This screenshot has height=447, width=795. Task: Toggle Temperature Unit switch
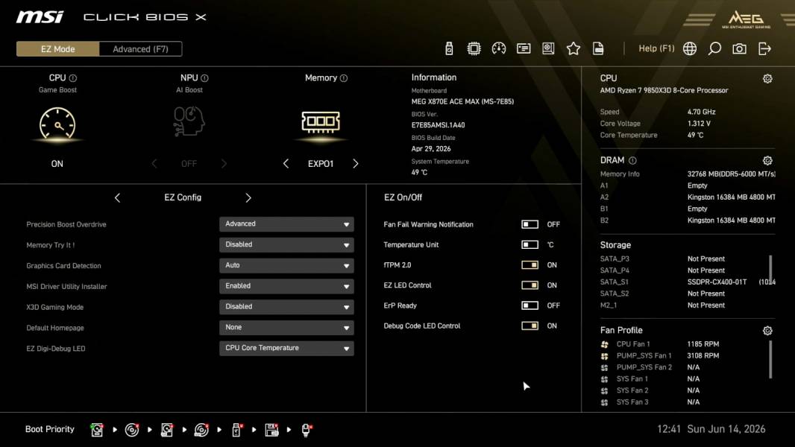click(530, 244)
